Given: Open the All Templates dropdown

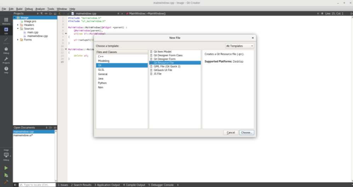Looking at the screenshot, I should (x=240, y=46).
